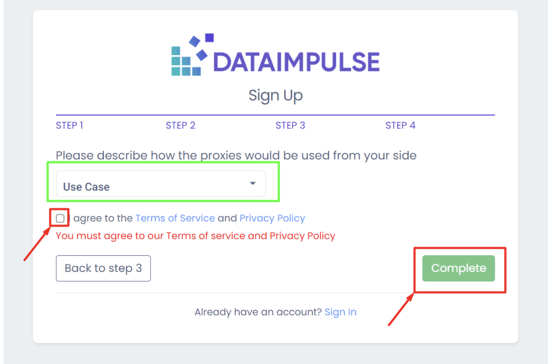
Task: Click the "Already have an account?" text
Action: [x=258, y=312]
